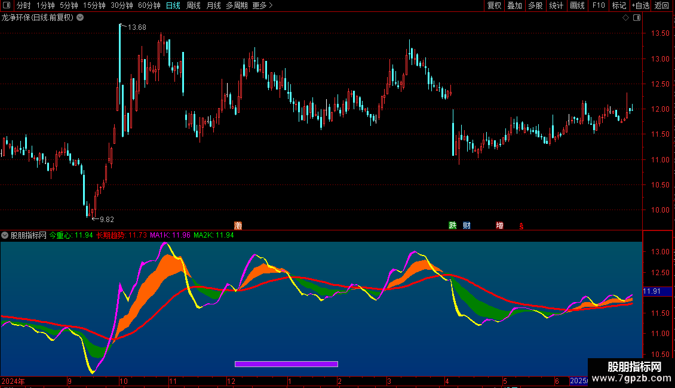Screen dimensions: 675x388
Task: Toggle the panel layout icon above the price axis
Action: pyautogui.click(x=637, y=18)
